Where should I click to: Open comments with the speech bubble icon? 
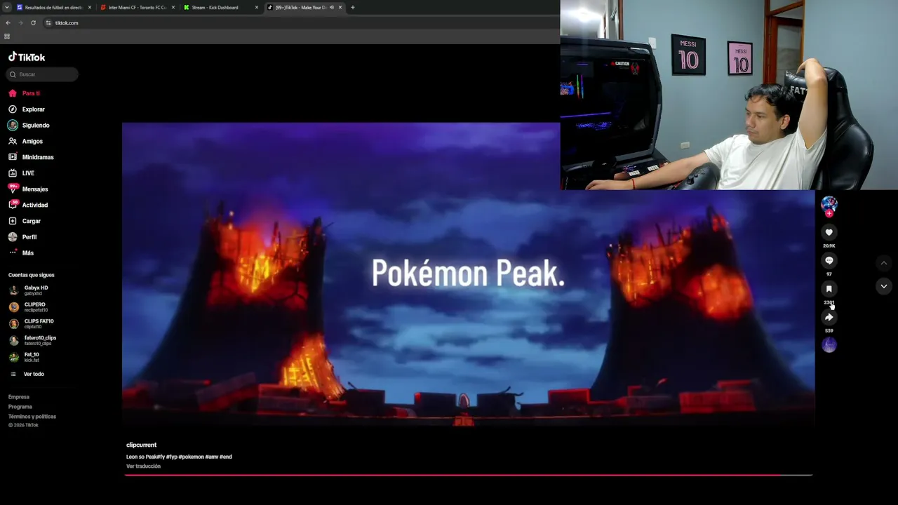[829, 260]
